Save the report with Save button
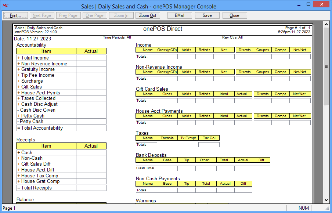 (x=207, y=15)
